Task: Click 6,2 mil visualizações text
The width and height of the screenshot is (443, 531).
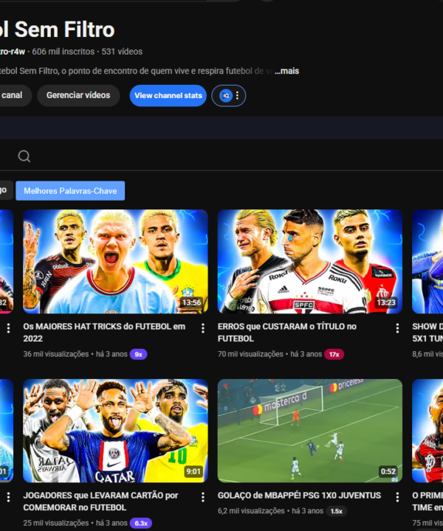Action: point(251,511)
